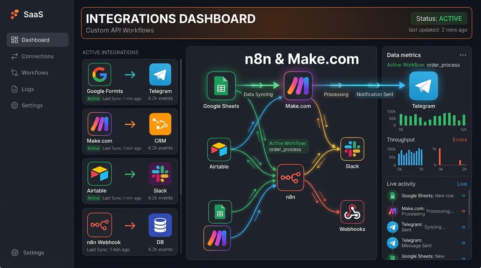The image size is (481, 268).
Task: Enable Live mode in the Live activity panel
Action: click(x=462, y=184)
